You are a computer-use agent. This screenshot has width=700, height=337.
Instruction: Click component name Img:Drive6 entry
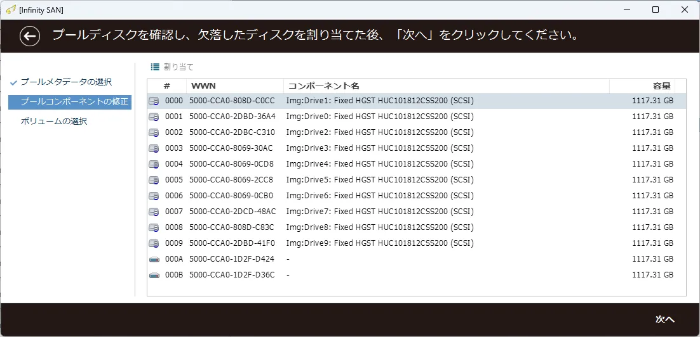click(x=380, y=196)
